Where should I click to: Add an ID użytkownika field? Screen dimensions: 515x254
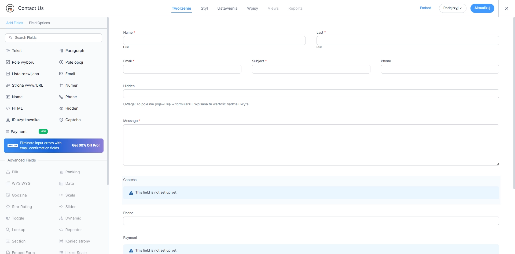[23, 120]
